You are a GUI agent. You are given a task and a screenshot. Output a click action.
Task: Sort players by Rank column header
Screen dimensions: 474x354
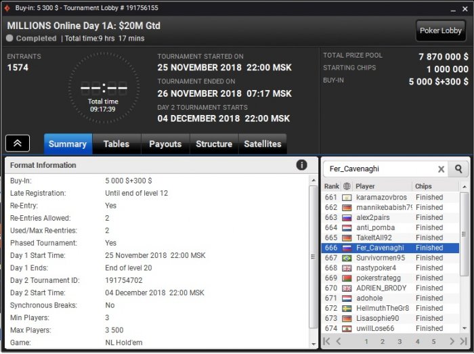point(332,186)
